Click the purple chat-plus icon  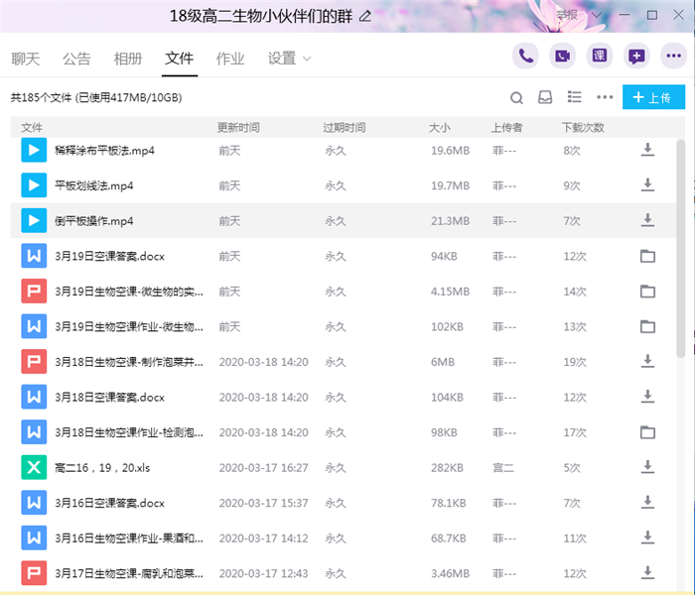click(636, 57)
